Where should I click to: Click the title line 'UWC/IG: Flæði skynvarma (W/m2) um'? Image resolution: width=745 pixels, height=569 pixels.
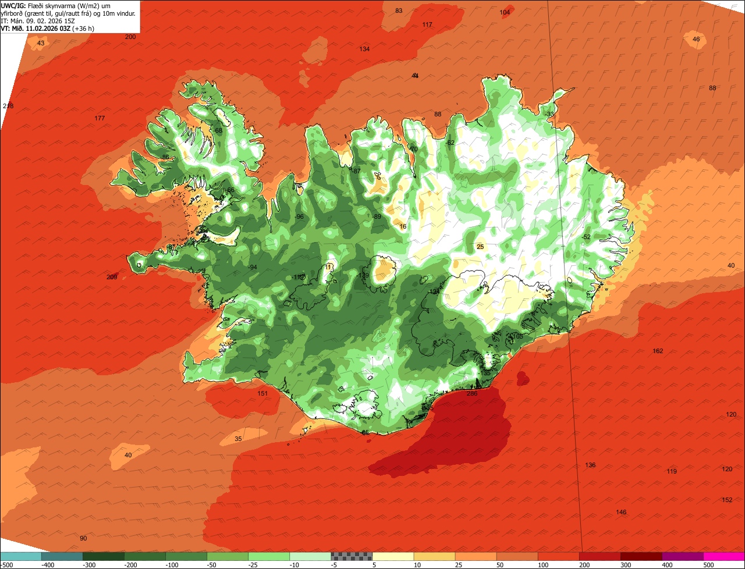55,5
